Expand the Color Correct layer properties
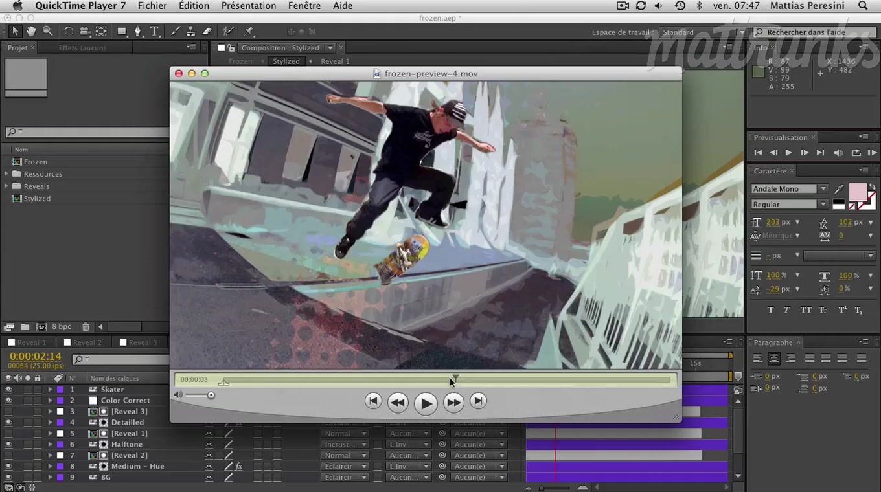Screen dimensions: 881x492 pyautogui.click(x=50, y=401)
